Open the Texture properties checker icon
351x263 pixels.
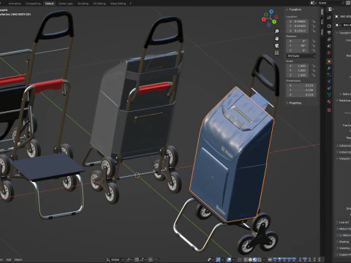click(329, 110)
